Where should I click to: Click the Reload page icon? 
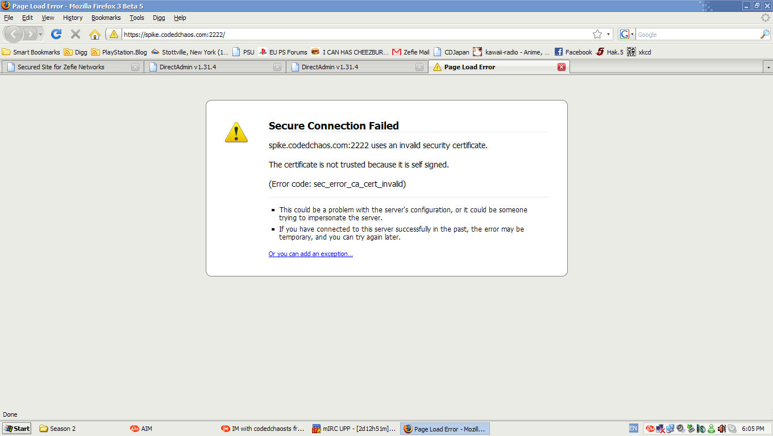tap(56, 34)
